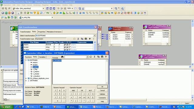194x109 pixels.
Task: Click paste icon in Expression Editor toolbar
Action: coord(102,57)
